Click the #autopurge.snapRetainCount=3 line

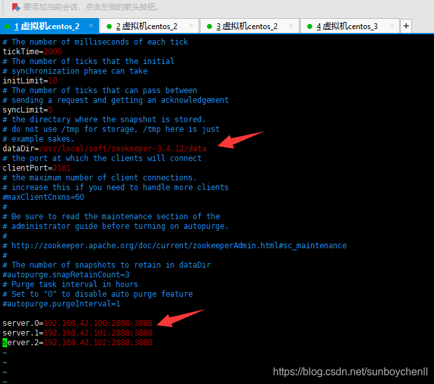(66, 275)
